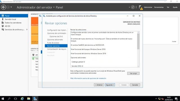Click the Panel grid icon in sidebar
This screenshot has width=180, height=101.
(3, 16)
